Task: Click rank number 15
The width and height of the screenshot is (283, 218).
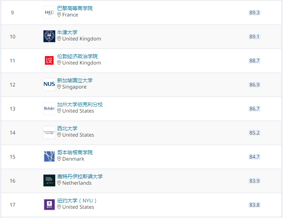Action: 13,156
